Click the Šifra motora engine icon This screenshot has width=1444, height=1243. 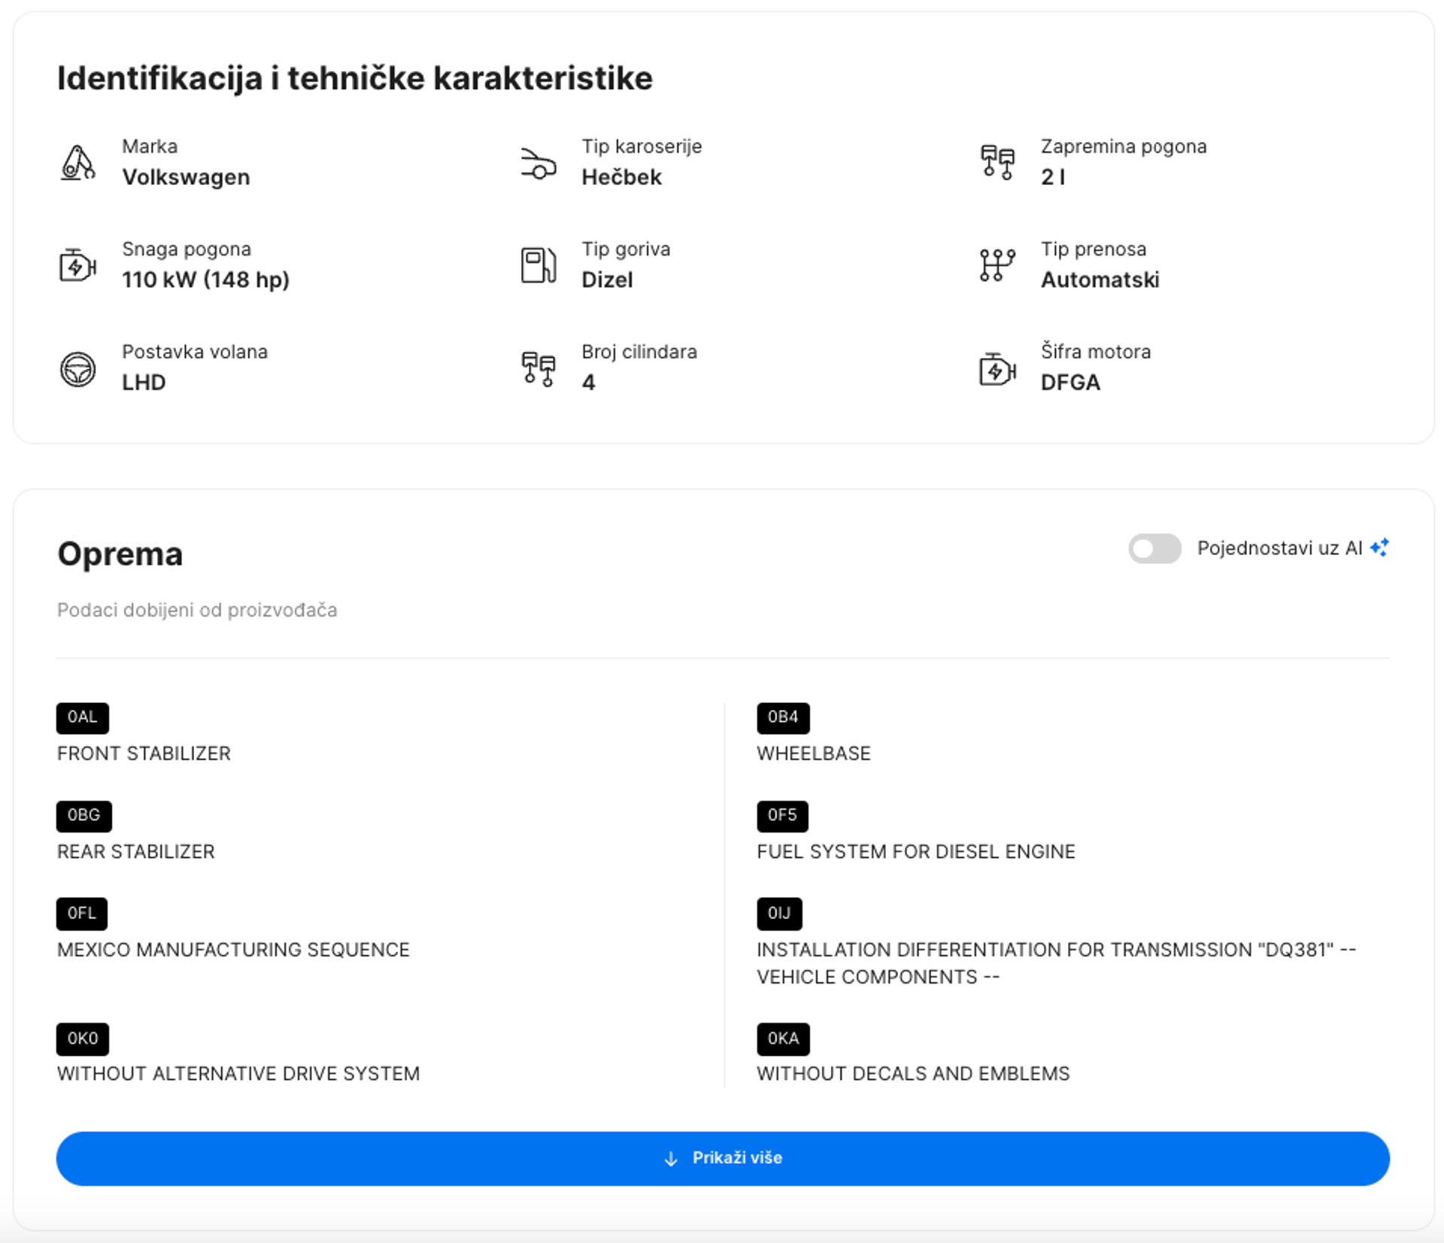998,368
